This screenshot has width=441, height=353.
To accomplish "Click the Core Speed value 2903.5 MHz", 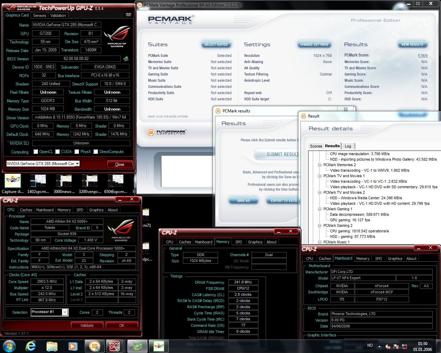I will click(47, 282).
